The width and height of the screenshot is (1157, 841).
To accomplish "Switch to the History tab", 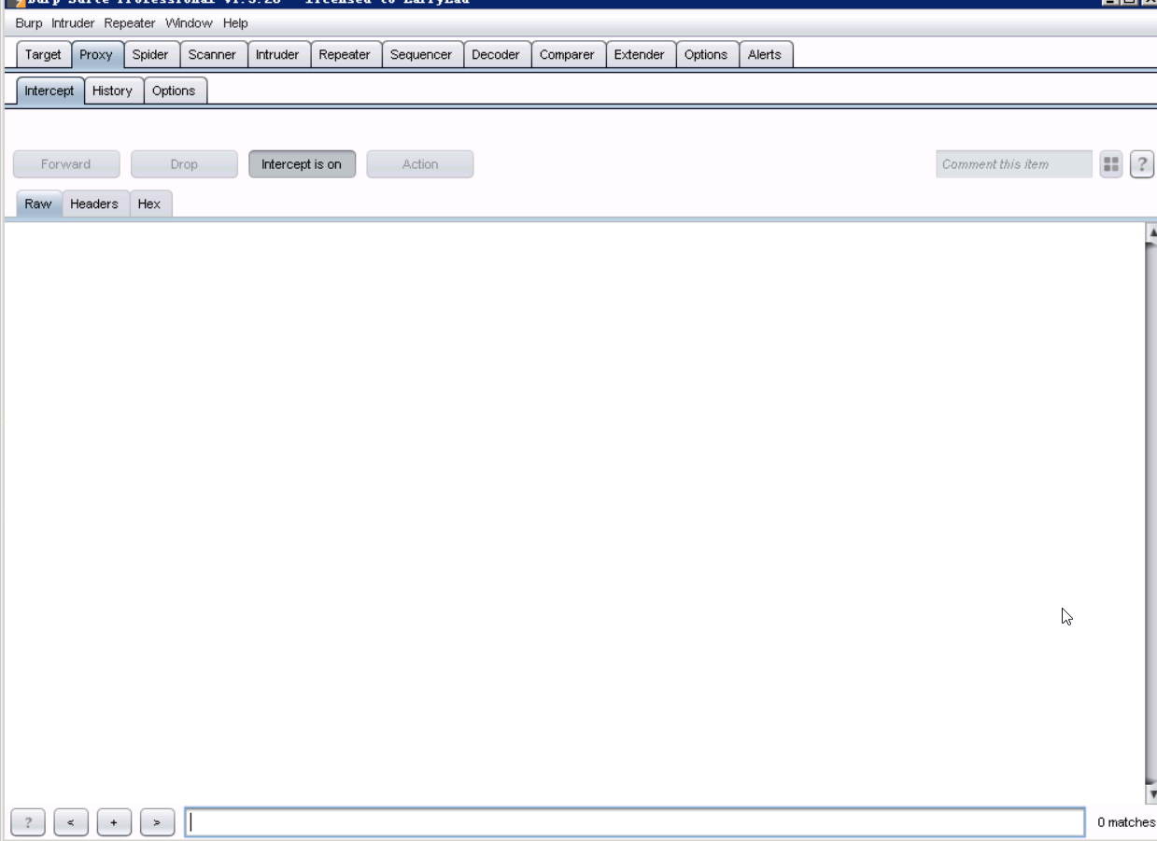I will point(112,91).
